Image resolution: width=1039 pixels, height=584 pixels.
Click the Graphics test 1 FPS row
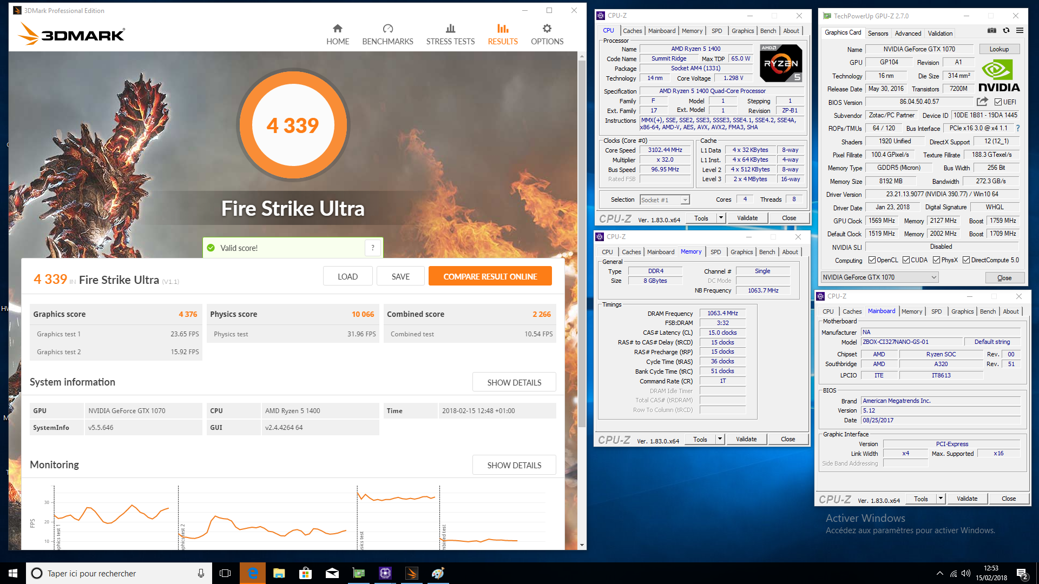(x=116, y=334)
